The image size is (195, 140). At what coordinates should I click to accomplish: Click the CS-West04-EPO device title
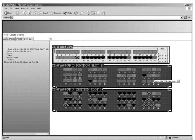(62, 47)
